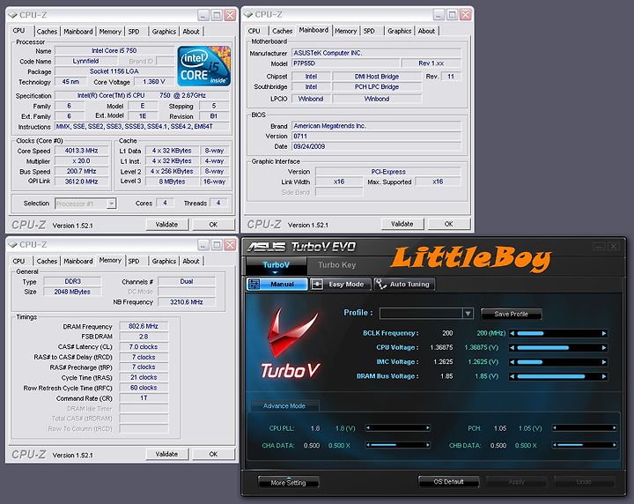Select Manual mode in TurboV
Viewport: 634px width, 504px height.
point(277,284)
